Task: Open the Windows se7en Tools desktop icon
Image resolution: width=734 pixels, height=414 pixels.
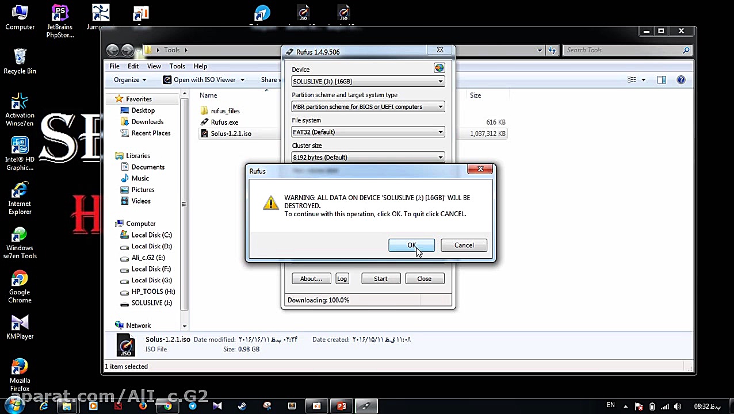Action: (20, 243)
